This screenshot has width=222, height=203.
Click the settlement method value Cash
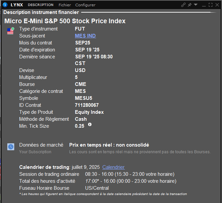click(x=81, y=119)
